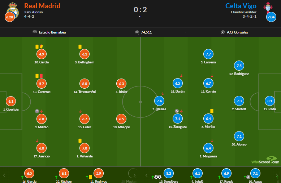Click Celta bench left arrow before Swedberg
This screenshot has height=183, width=281.
146,175
